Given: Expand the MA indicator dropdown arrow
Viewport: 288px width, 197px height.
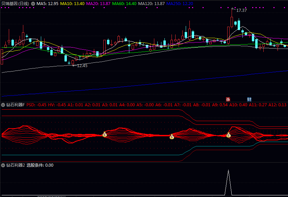Looking at the screenshot, I should pos(33,3).
